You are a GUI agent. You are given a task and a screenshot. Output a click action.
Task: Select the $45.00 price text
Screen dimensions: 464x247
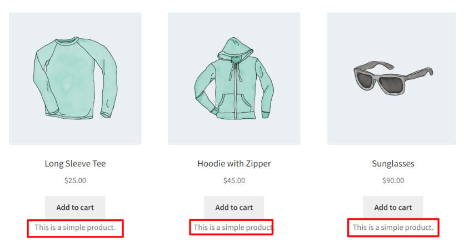pyautogui.click(x=234, y=180)
